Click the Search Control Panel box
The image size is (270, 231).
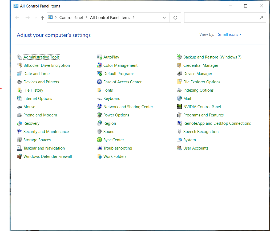tap(225, 17)
